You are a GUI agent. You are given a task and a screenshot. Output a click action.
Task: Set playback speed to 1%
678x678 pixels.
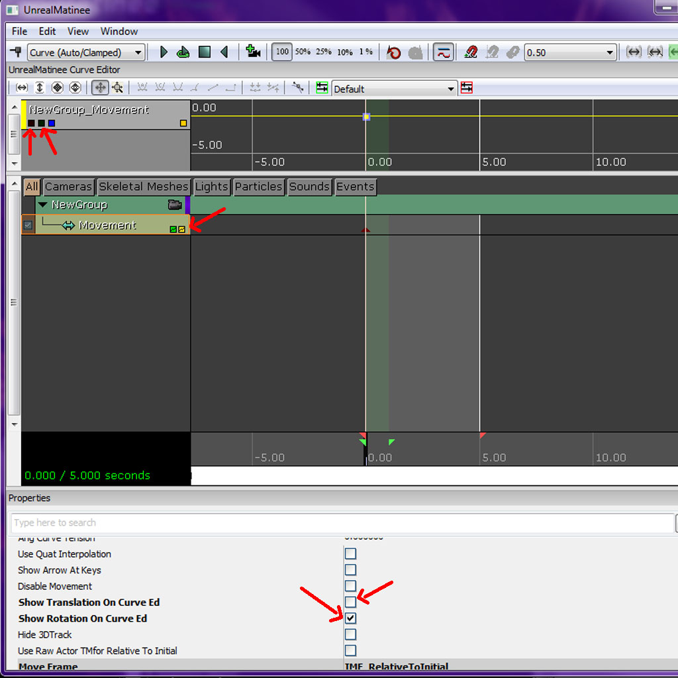[x=365, y=52]
